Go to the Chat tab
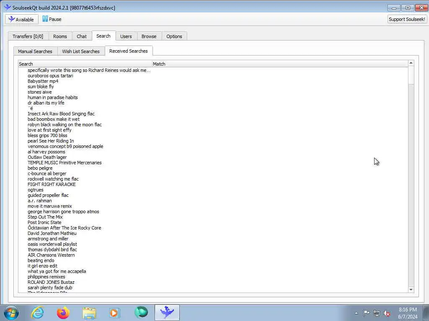 [x=82, y=36]
